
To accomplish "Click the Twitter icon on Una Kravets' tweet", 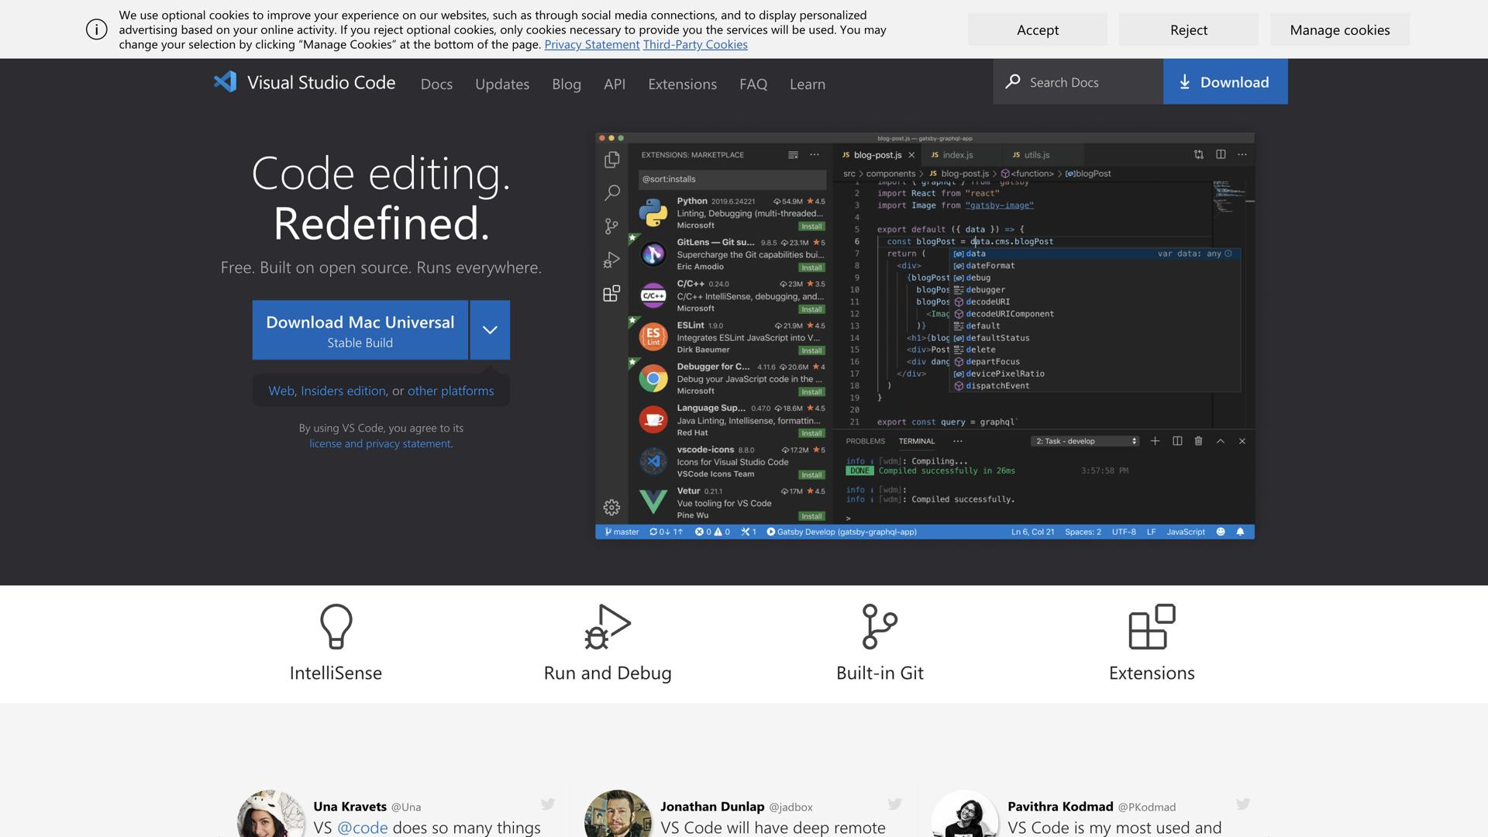I will point(549,804).
